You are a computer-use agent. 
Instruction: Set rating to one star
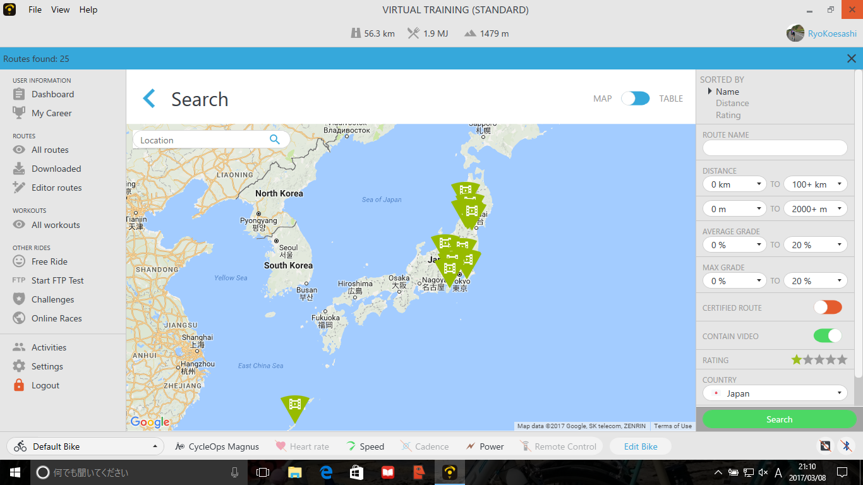(x=797, y=360)
